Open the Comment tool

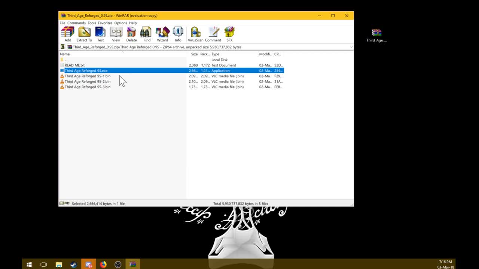point(213,34)
